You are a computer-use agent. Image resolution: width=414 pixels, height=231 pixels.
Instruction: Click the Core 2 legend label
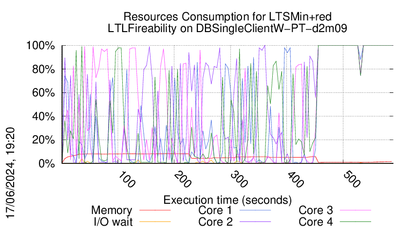point(215,222)
